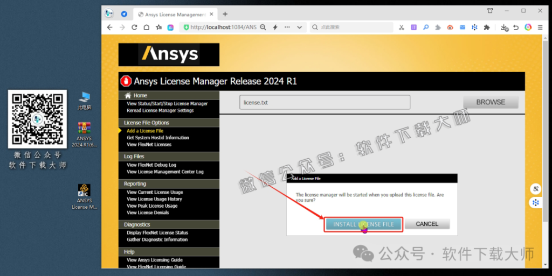Click the blue mail extension icon
Image resolution: width=552 pixels, height=276 pixels.
pyautogui.click(x=462, y=27)
